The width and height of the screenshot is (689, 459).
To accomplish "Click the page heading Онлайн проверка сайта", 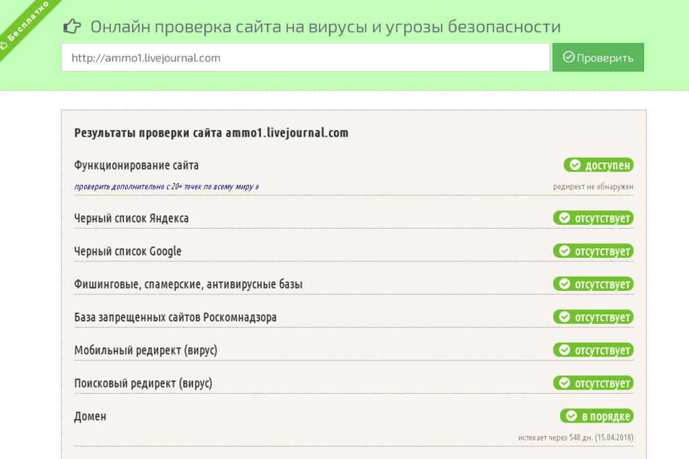I will coord(325,27).
